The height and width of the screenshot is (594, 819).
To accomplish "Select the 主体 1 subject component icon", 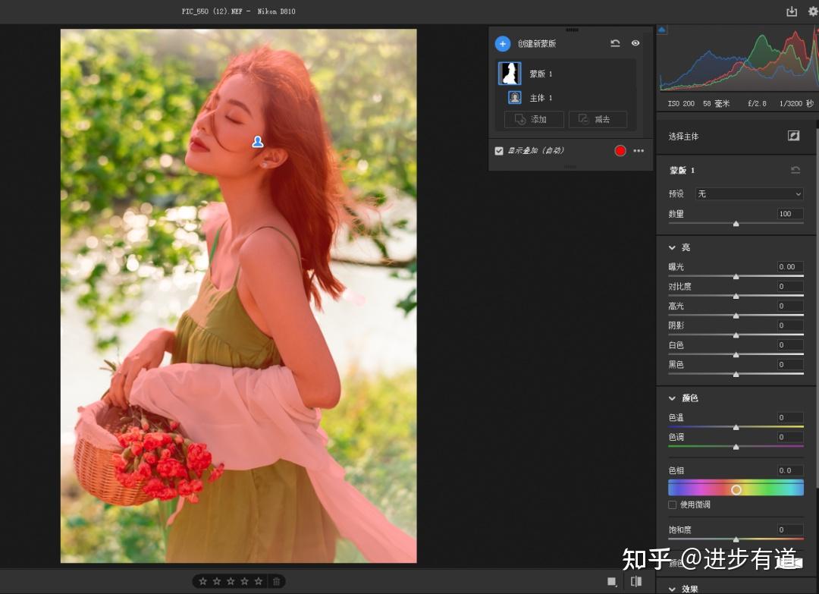I will [x=515, y=98].
